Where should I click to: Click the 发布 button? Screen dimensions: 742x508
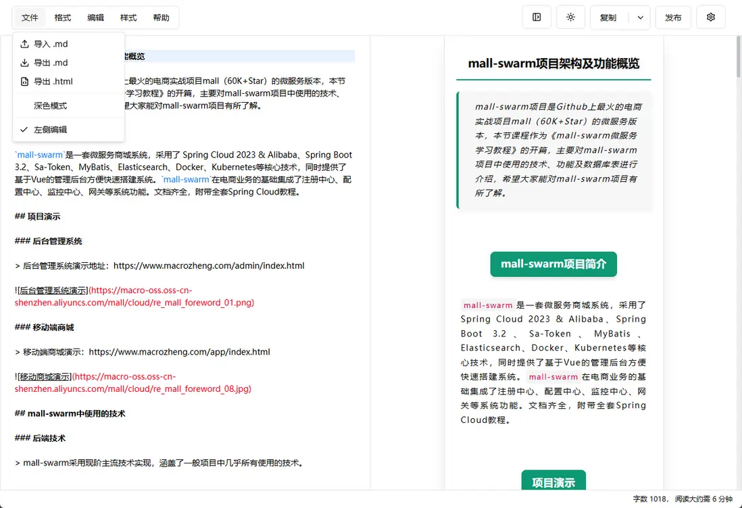coord(673,18)
